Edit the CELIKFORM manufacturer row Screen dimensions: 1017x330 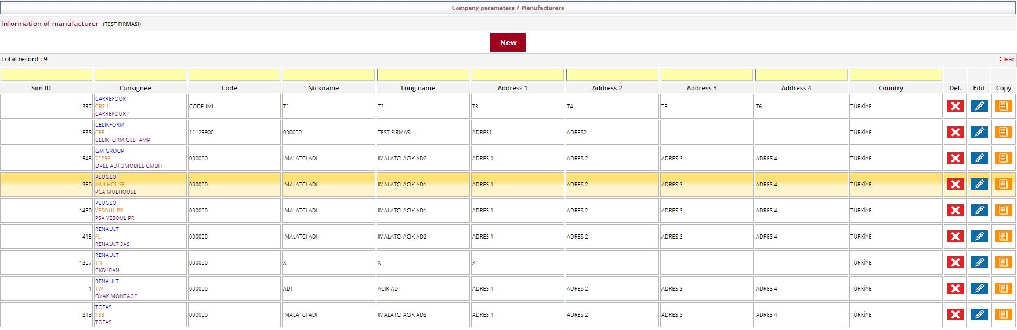(979, 132)
